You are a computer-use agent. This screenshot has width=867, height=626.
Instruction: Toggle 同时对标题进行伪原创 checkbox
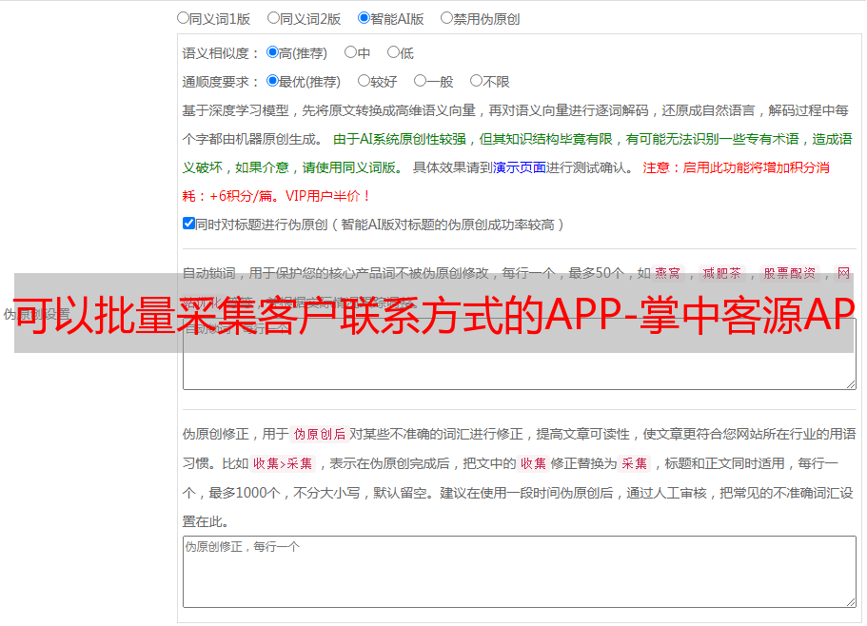(188, 224)
